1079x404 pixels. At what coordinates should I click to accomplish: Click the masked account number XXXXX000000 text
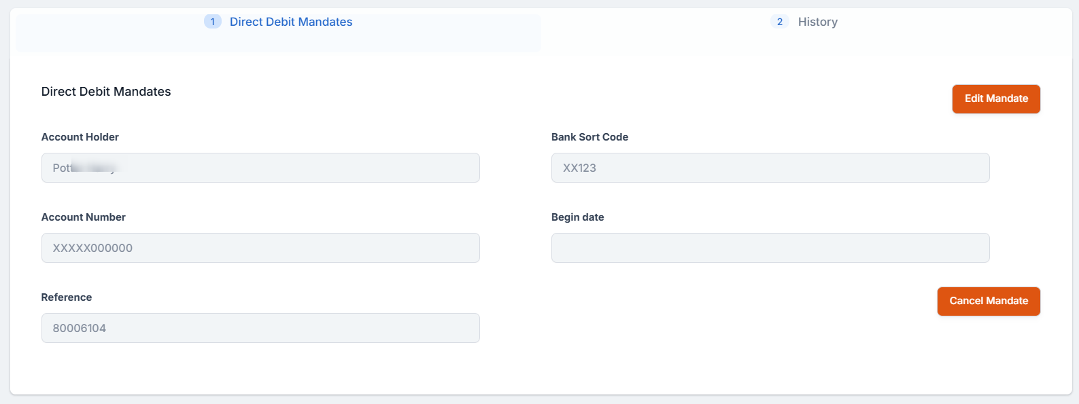click(x=92, y=248)
